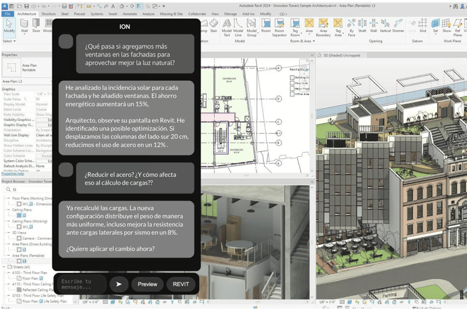Switch to the Annotate ribbon tab

(x=130, y=14)
